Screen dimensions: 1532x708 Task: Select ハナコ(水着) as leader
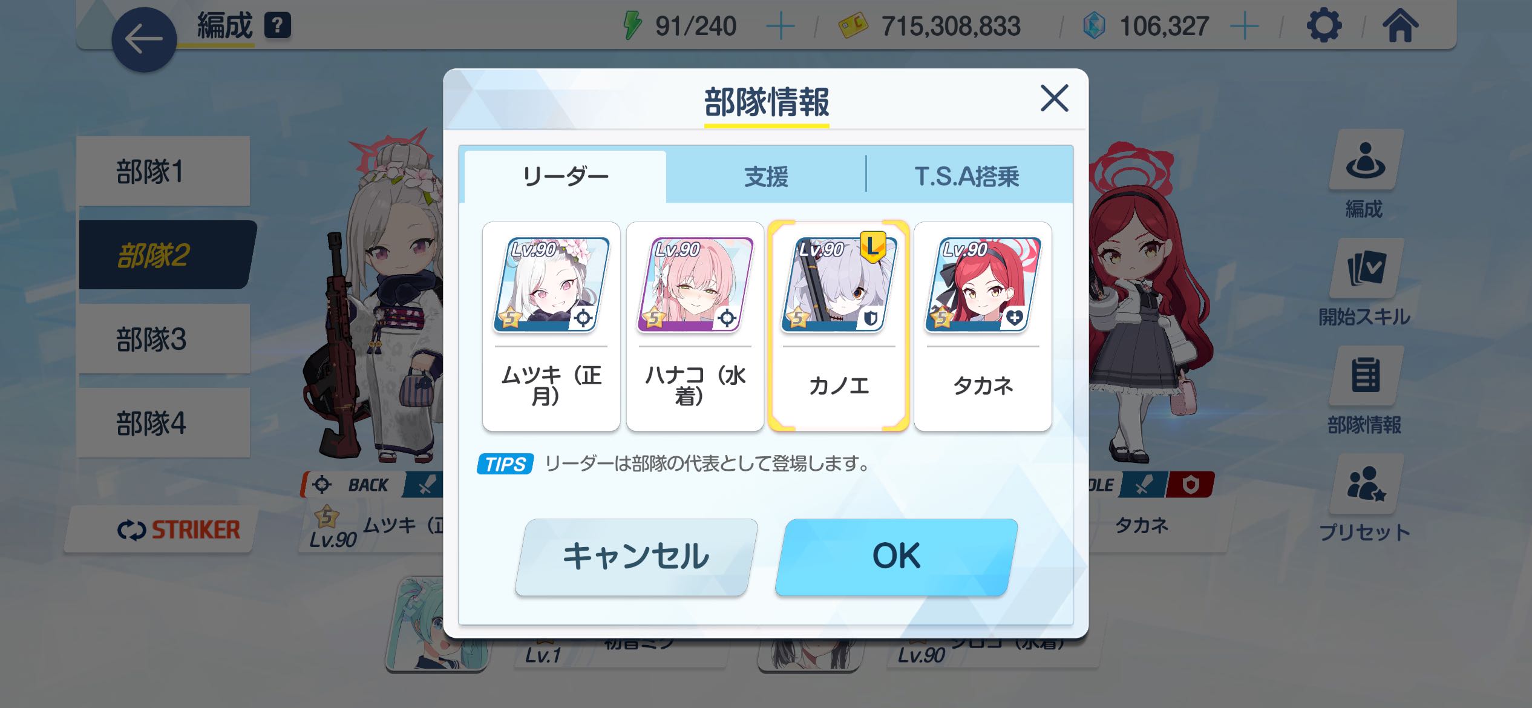pyautogui.click(x=695, y=327)
